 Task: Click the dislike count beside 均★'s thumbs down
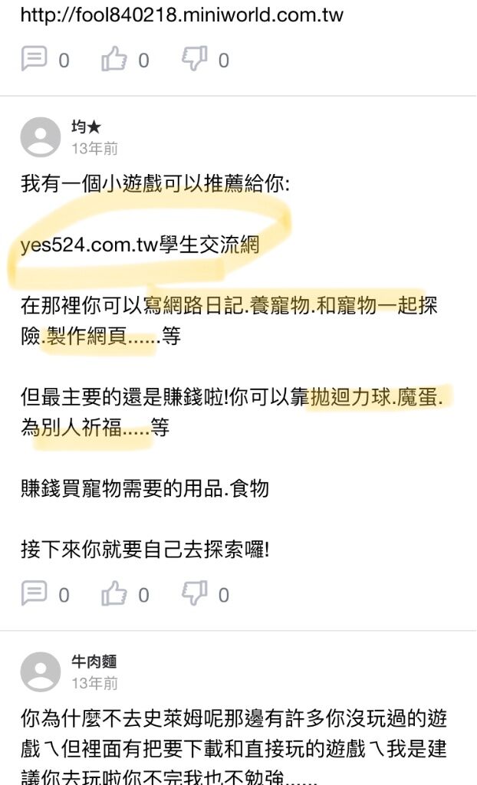[224, 595]
